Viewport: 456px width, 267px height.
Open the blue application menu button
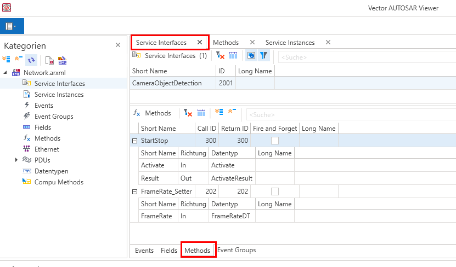tap(12, 26)
